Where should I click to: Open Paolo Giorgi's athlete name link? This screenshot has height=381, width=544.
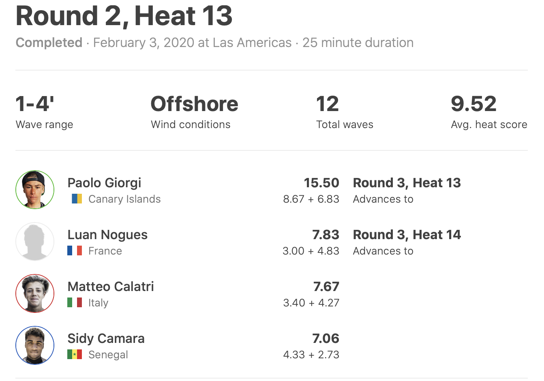pyautogui.click(x=104, y=183)
